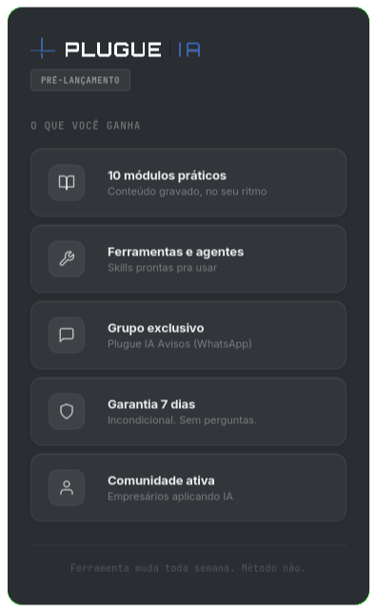This screenshot has height=613, width=377.
Task: Click the Garantia 7 dias heading
Action: click(x=151, y=404)
